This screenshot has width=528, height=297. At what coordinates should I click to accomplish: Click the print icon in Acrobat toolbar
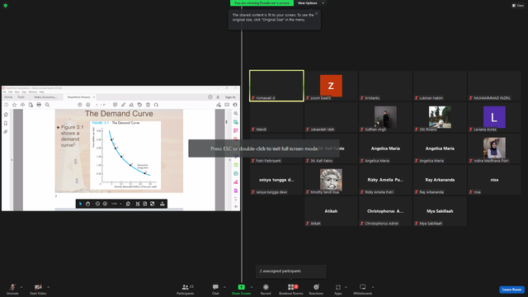tap(39, 105)
